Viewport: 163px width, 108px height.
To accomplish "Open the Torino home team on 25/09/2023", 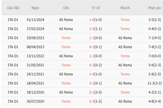I will (x=66, y=38).
